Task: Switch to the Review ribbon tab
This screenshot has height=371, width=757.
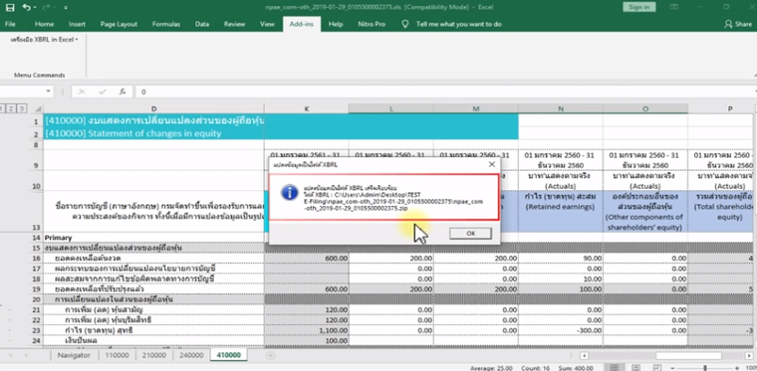Action: click(x=235, y=24)
